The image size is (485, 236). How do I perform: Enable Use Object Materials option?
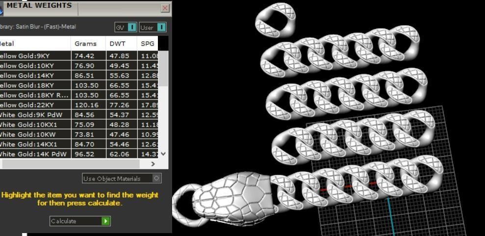122,179
